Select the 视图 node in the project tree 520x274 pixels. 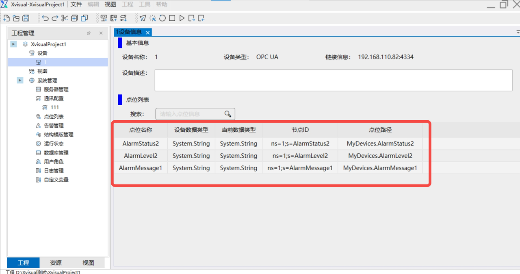(x=42, y=71)
